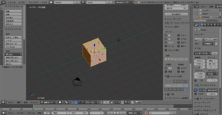
Task: Select the scale manipulator icon
Action: pos(82,102)
